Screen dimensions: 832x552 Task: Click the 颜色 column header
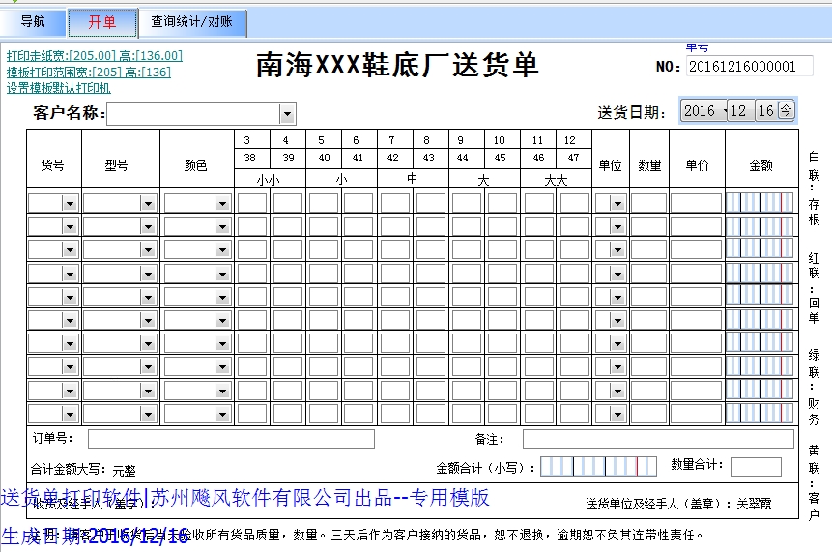pyautogui.click(x=195, y=165)
